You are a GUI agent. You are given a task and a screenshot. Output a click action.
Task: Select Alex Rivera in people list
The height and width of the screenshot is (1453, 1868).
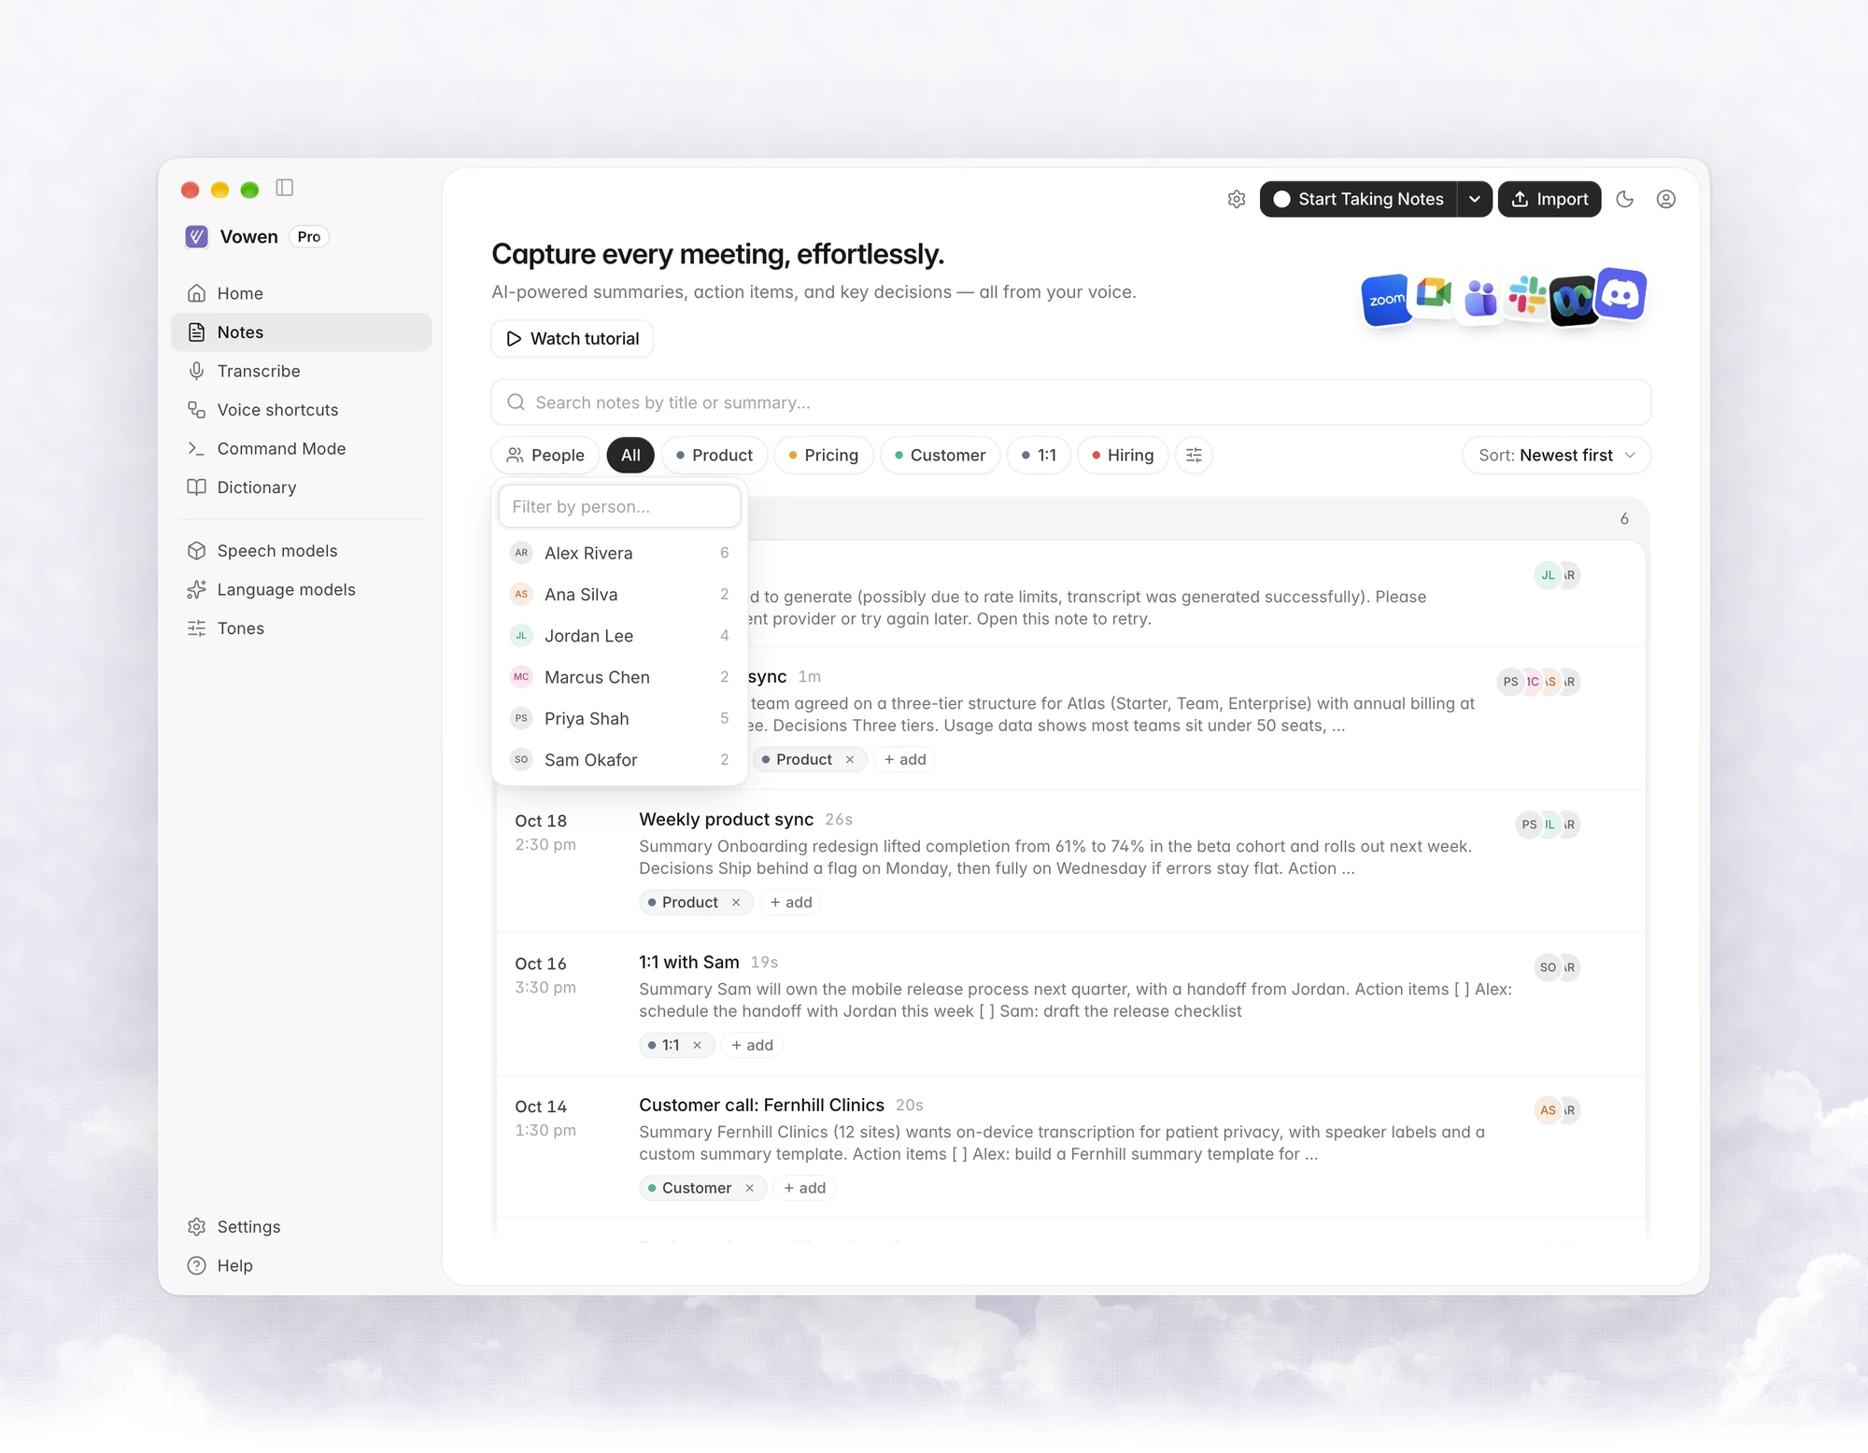[x=619, y=553]
